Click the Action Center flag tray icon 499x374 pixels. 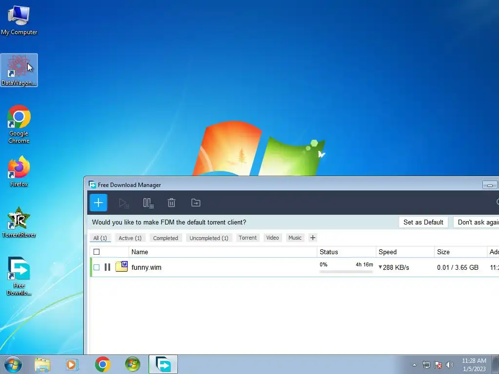pyautogui.click(x=438, y=365)
